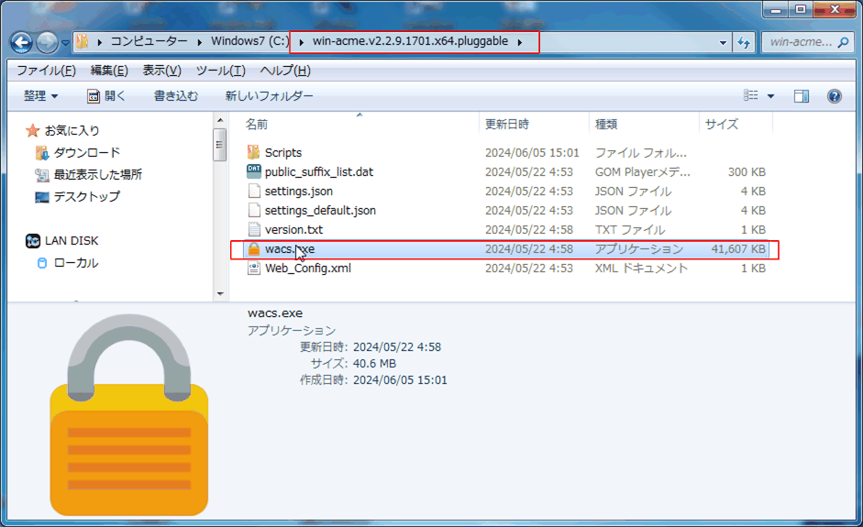Click the version.txt document icon

pyautogui.click(x=254, y=229)
